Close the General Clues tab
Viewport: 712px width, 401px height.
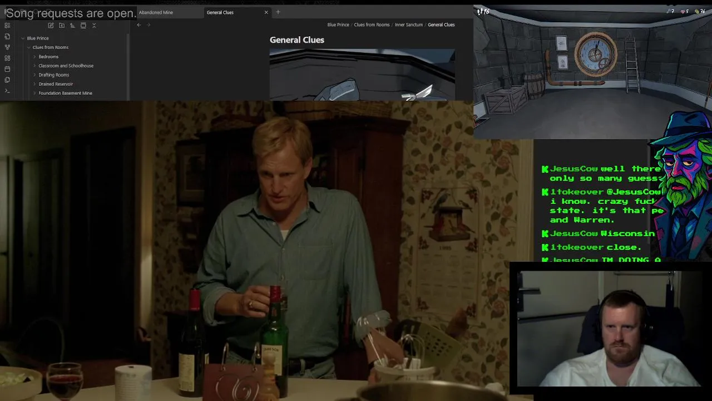click(266, 12)
